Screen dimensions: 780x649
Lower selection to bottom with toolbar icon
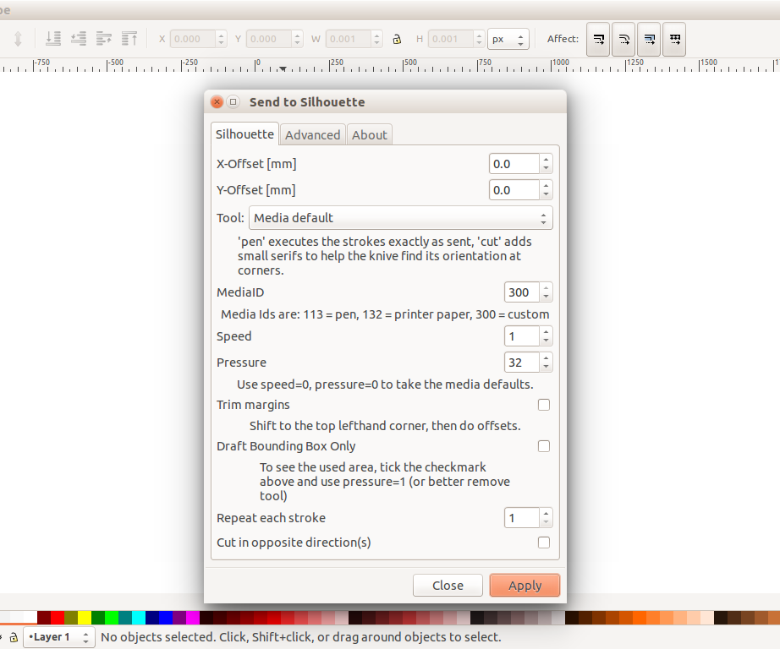52,39
